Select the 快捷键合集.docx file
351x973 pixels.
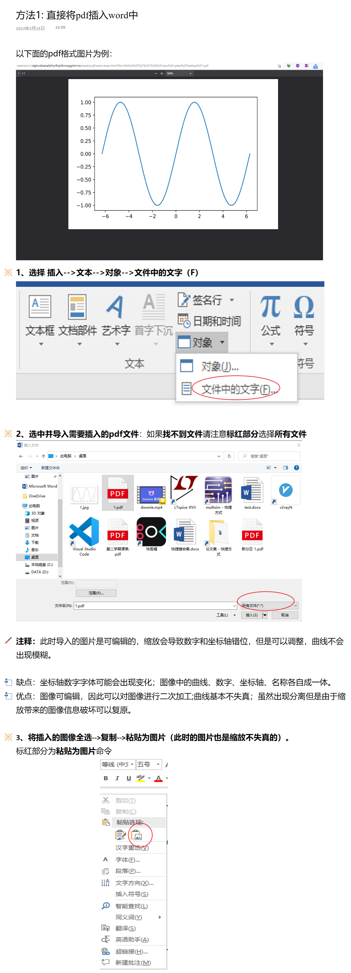[185, 535]
